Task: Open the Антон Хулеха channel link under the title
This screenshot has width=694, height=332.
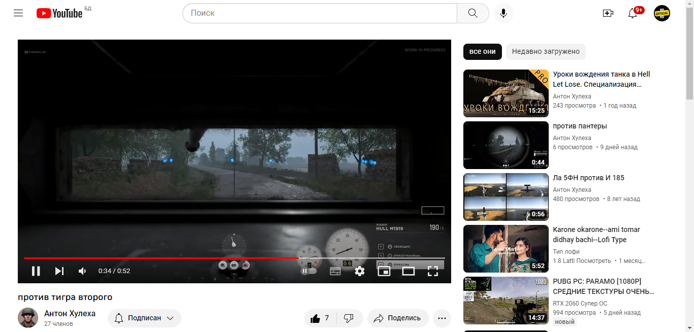Action: tap(70, 314)
